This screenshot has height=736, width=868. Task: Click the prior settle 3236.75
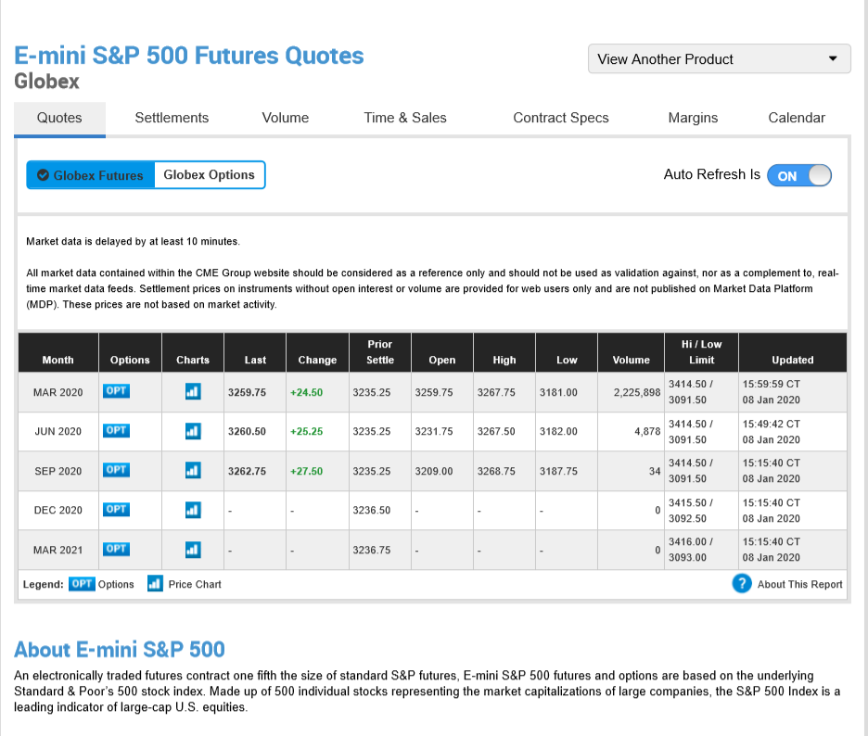pyautogui.click(x=372, y=550)
